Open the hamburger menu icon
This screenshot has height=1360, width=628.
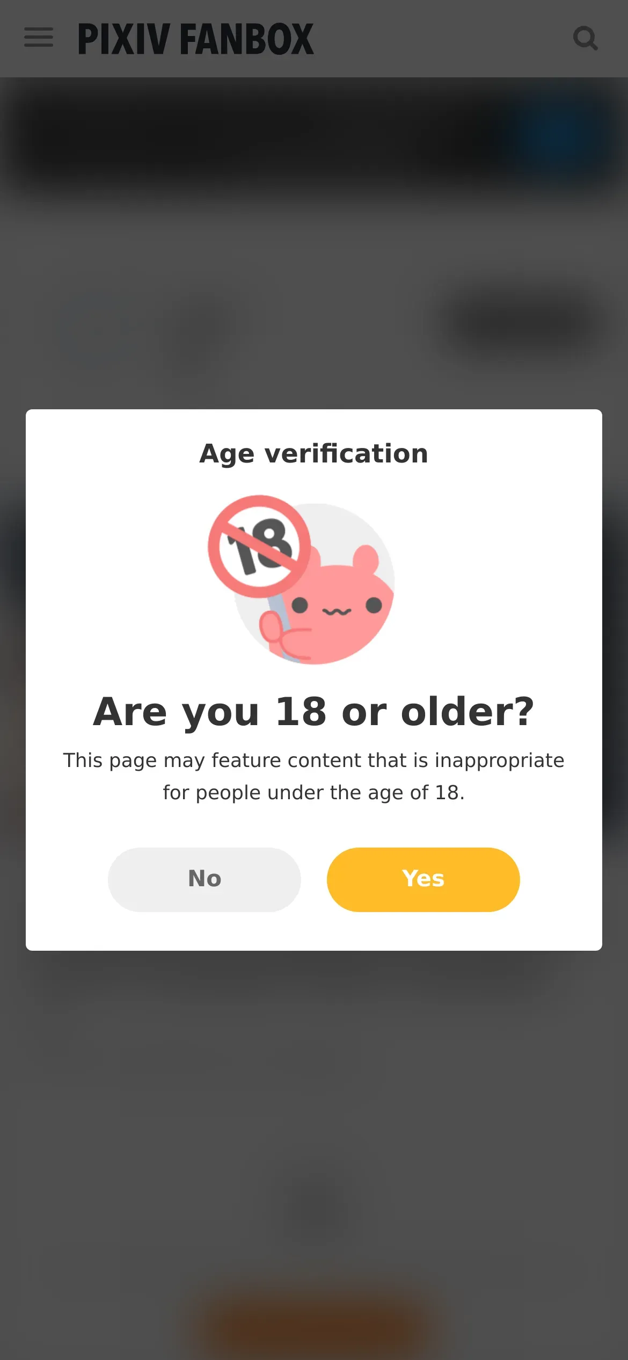tap(39, 38)
